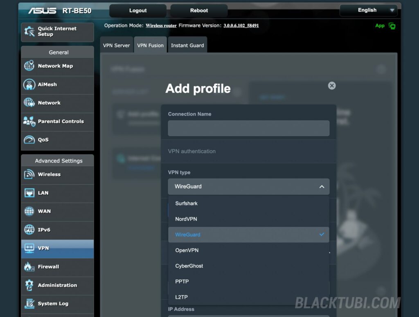
Task: Choose OpenVPN from VPN type list
Action: tap(187, 250)
